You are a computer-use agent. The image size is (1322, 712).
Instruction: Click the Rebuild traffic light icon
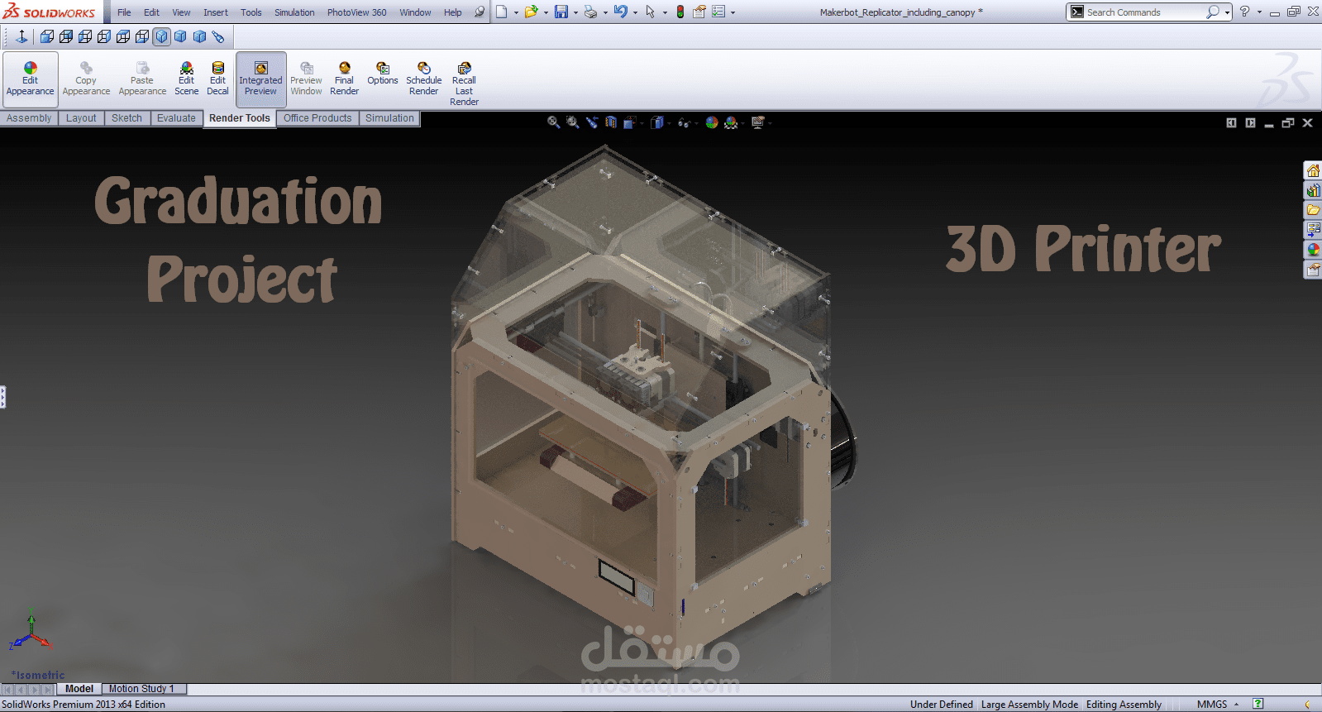click(680, 12)
